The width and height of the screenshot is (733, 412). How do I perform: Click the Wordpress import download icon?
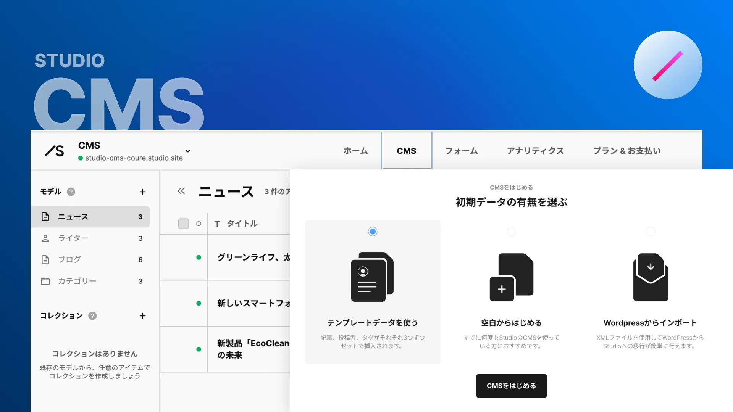[651, 277]
